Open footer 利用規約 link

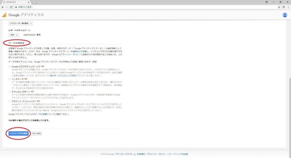(141, 154)
